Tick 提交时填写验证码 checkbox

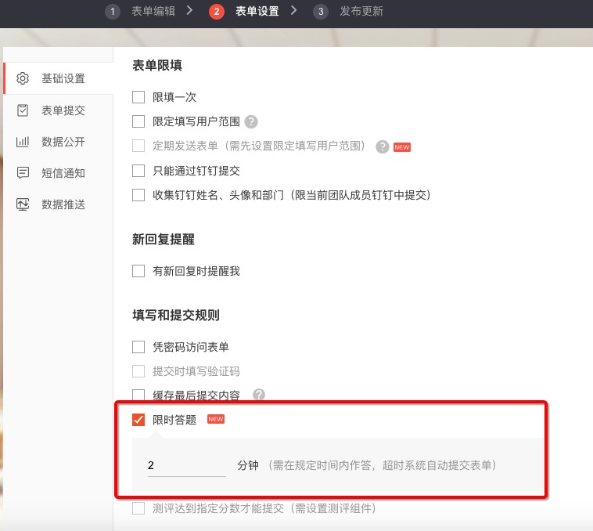(138, 371)
